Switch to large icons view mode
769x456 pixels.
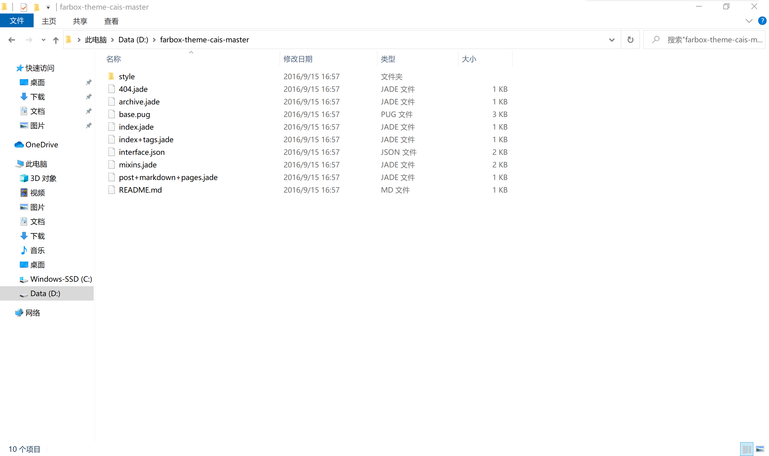760,449
